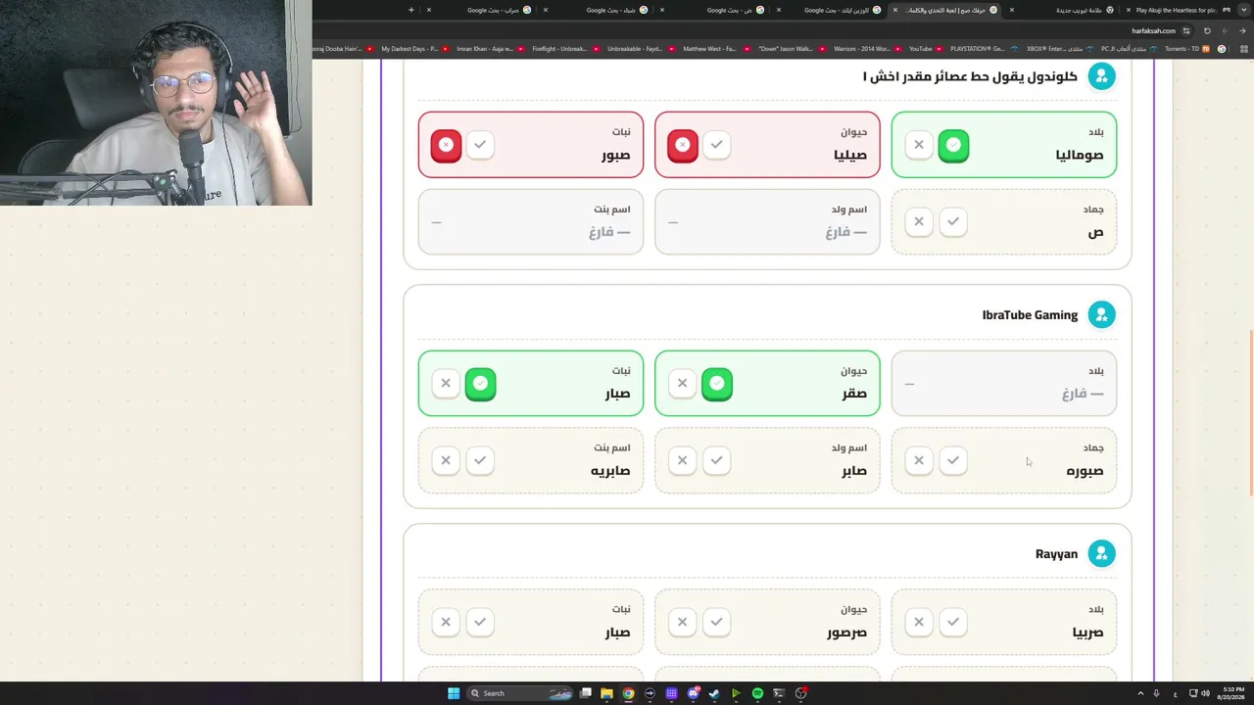Screen dimensions: 1254x705
Task: Reject IbraTube Gaming's صبار with X button
Action: pyautogui.click(x=446, y=384)
